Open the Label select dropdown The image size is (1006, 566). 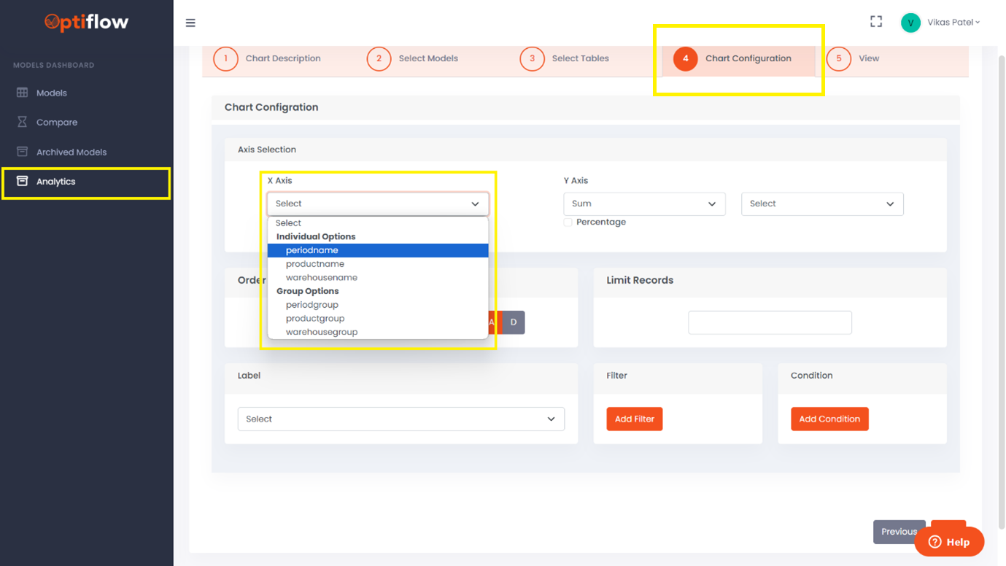pos(401,419)
